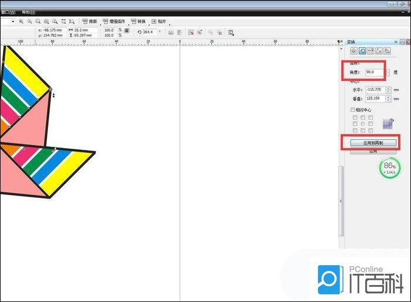Select the top-center anchor point checkbox
Viewport: 411px width, 302px height.
[363, 118]
